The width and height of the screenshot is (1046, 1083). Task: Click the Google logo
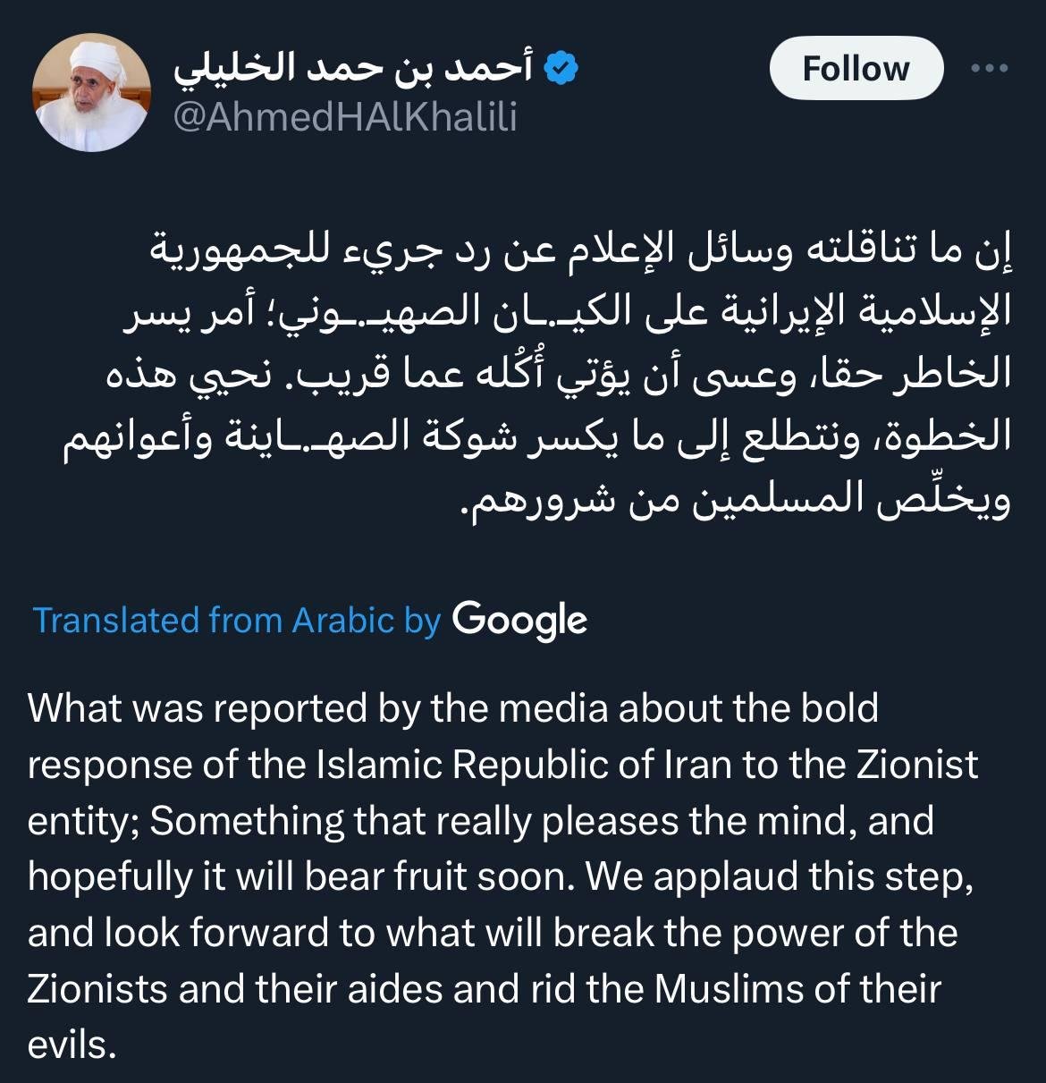coord(519,620)
